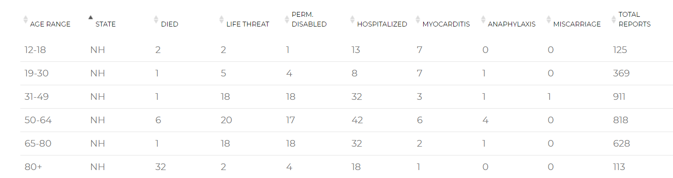Click sort arrows beside Myocarditis
This screenshot has width=673, height=178.
417,19
